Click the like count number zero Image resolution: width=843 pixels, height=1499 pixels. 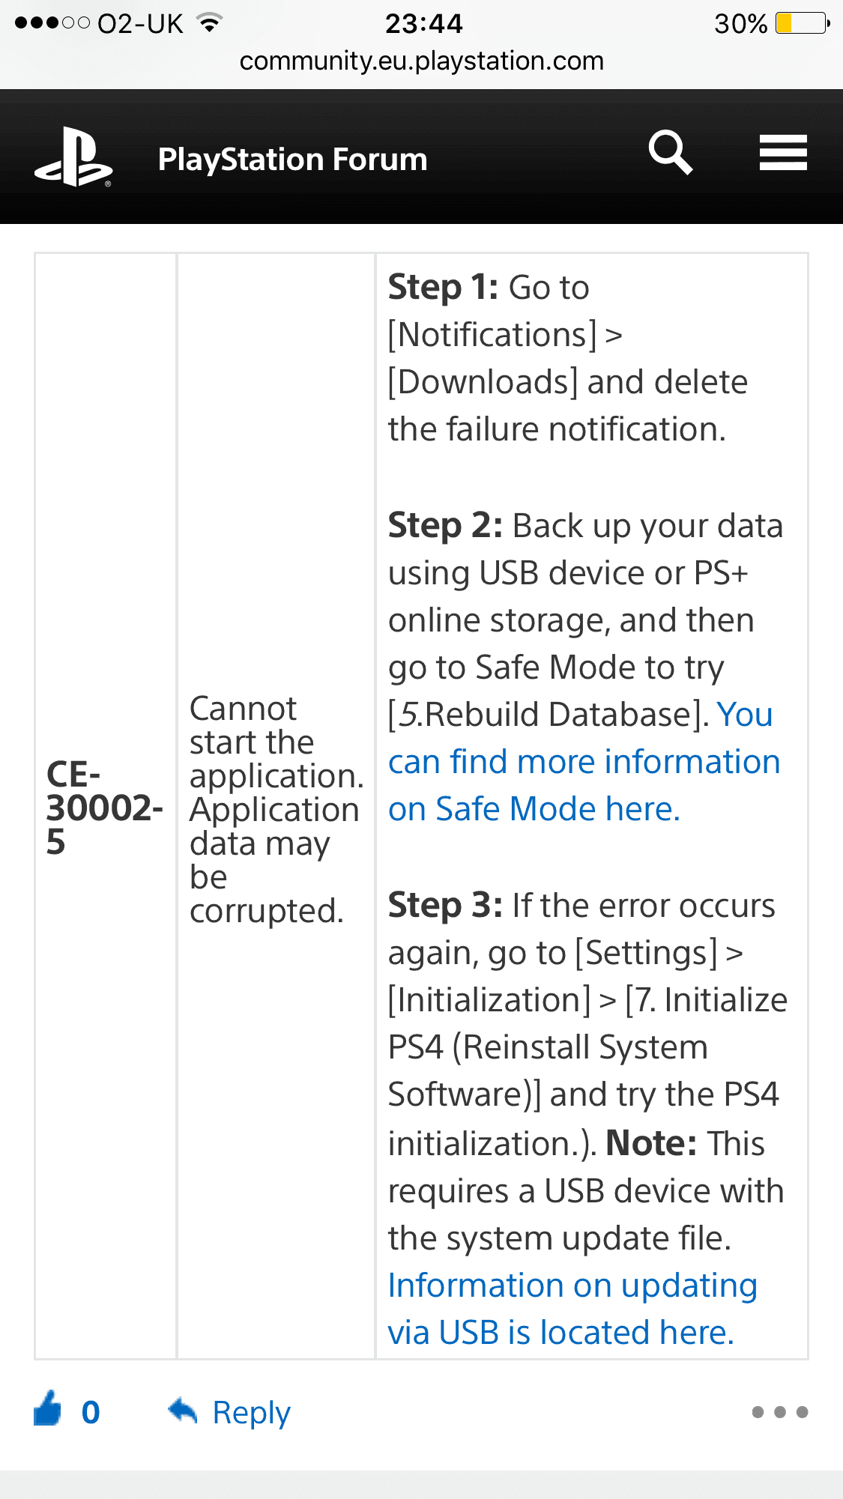pyautogui.click(x=91, y=1412)
